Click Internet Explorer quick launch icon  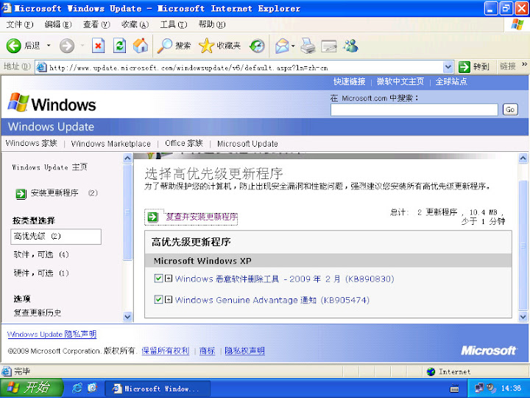[77, 388]
